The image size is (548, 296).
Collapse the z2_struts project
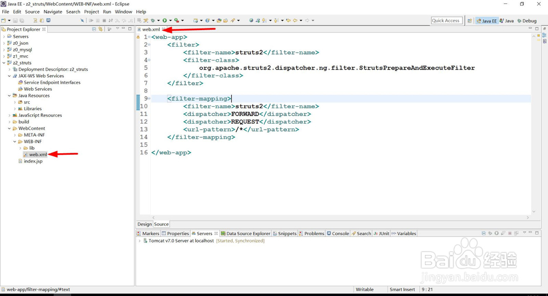coord(4,63)
